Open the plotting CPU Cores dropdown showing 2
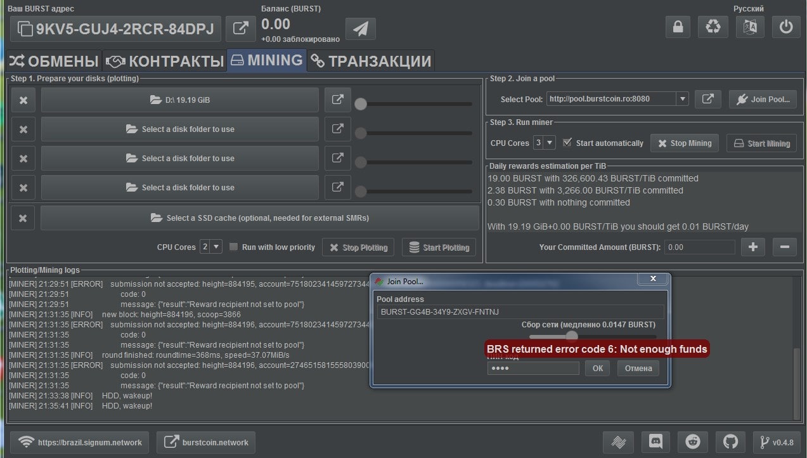807x458 pixels. (211, 247)
